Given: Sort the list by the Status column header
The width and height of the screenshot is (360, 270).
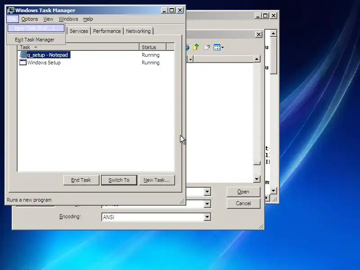Looking at the screenshot, I should (x=153, y=47).
